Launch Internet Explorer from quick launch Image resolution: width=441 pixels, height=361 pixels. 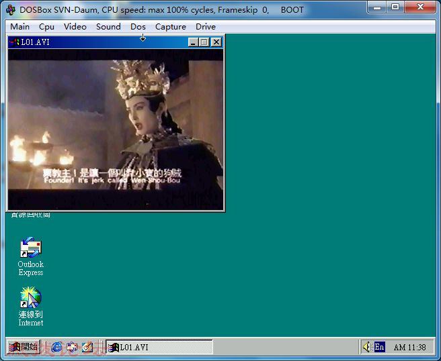56,348
